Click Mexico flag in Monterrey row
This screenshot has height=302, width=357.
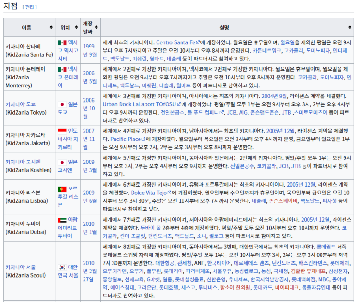62,69
